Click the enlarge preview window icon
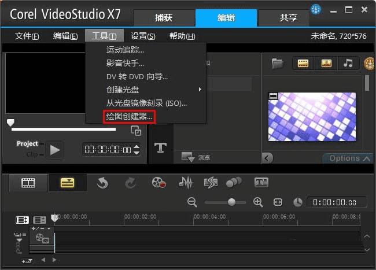 click(x=136, y=131)
